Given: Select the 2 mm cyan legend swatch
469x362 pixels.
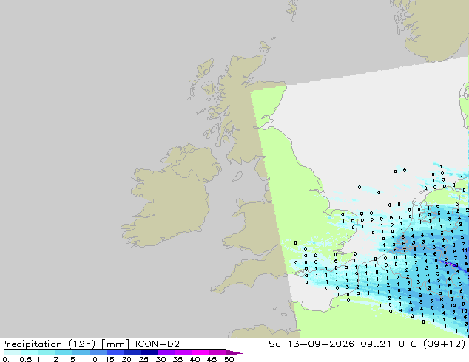Looking at the screenshot, I should pos(64,352).
